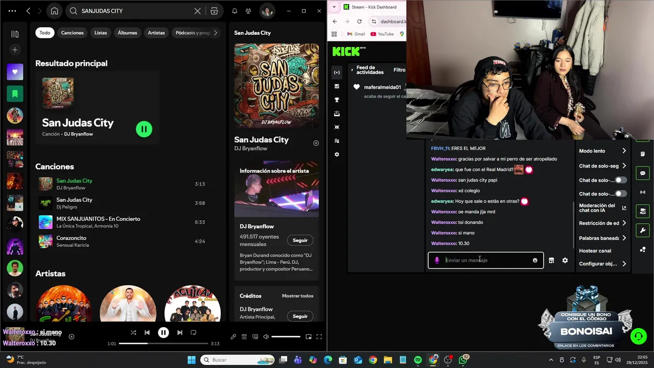Open the San Judas City cover art thumbnail
Image resolution: width=654 pixels, height=368 pixels.
pyautogui.click(x=58, y=93)
